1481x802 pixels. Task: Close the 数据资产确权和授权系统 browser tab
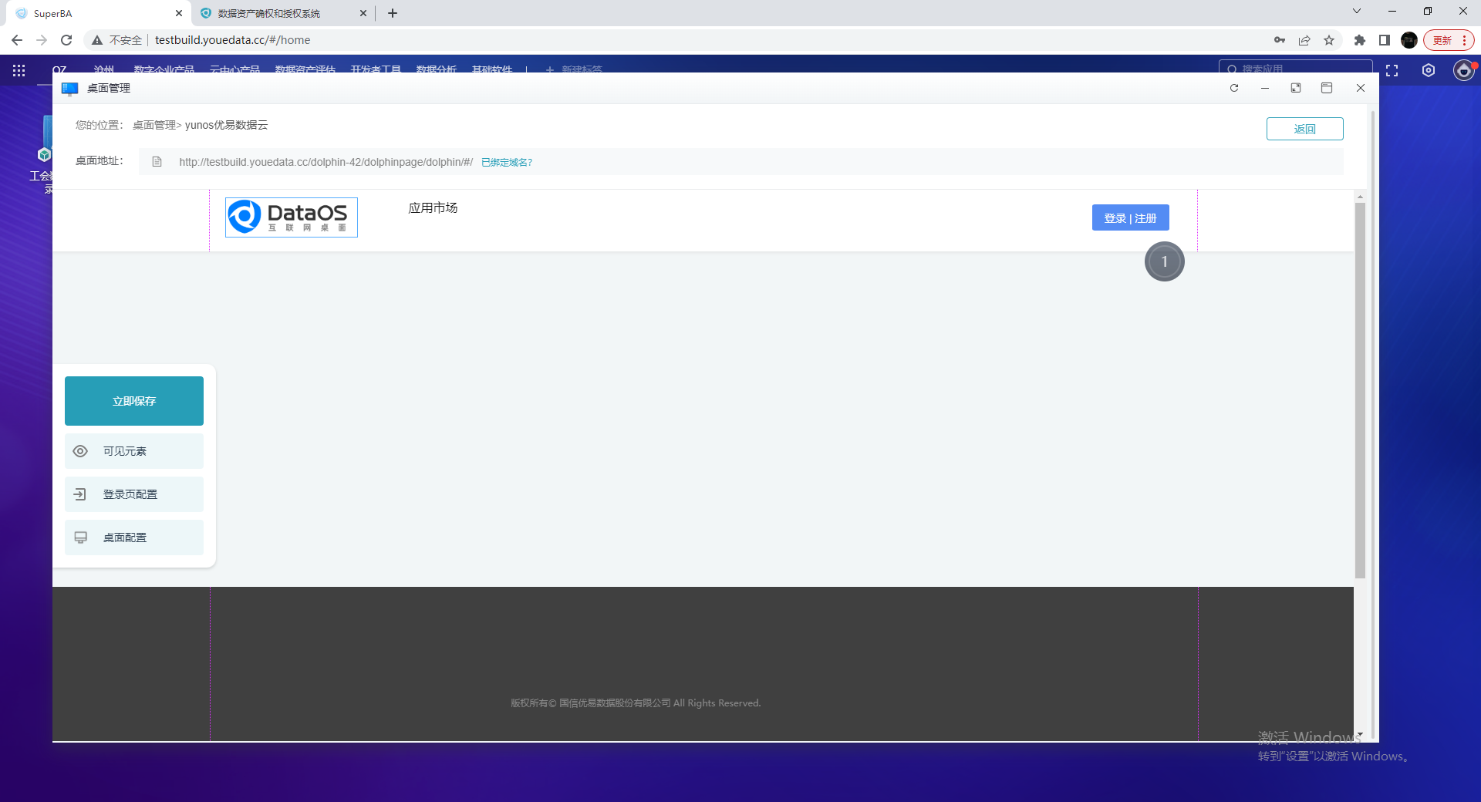[x=363, y=13]
